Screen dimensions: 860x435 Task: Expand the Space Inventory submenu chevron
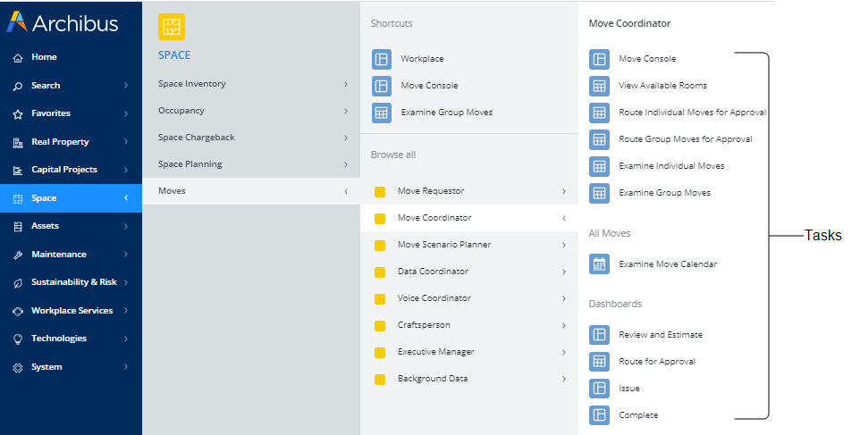(x=346, y=84)
